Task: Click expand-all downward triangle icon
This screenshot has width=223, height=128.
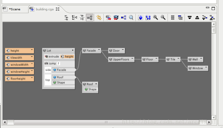Action: coord(190,18)
